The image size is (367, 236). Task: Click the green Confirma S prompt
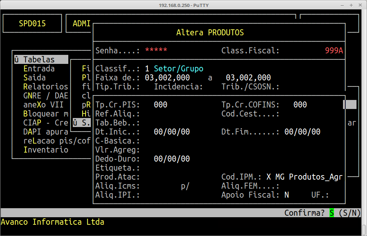click(x=332, y=213)
